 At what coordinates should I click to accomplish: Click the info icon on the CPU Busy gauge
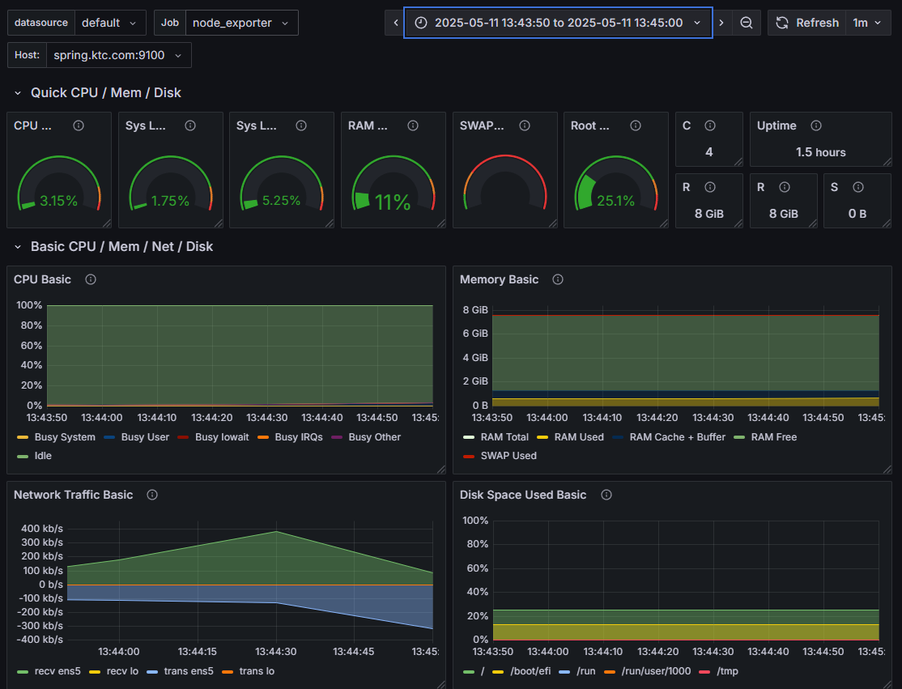(x=78, y=125)
